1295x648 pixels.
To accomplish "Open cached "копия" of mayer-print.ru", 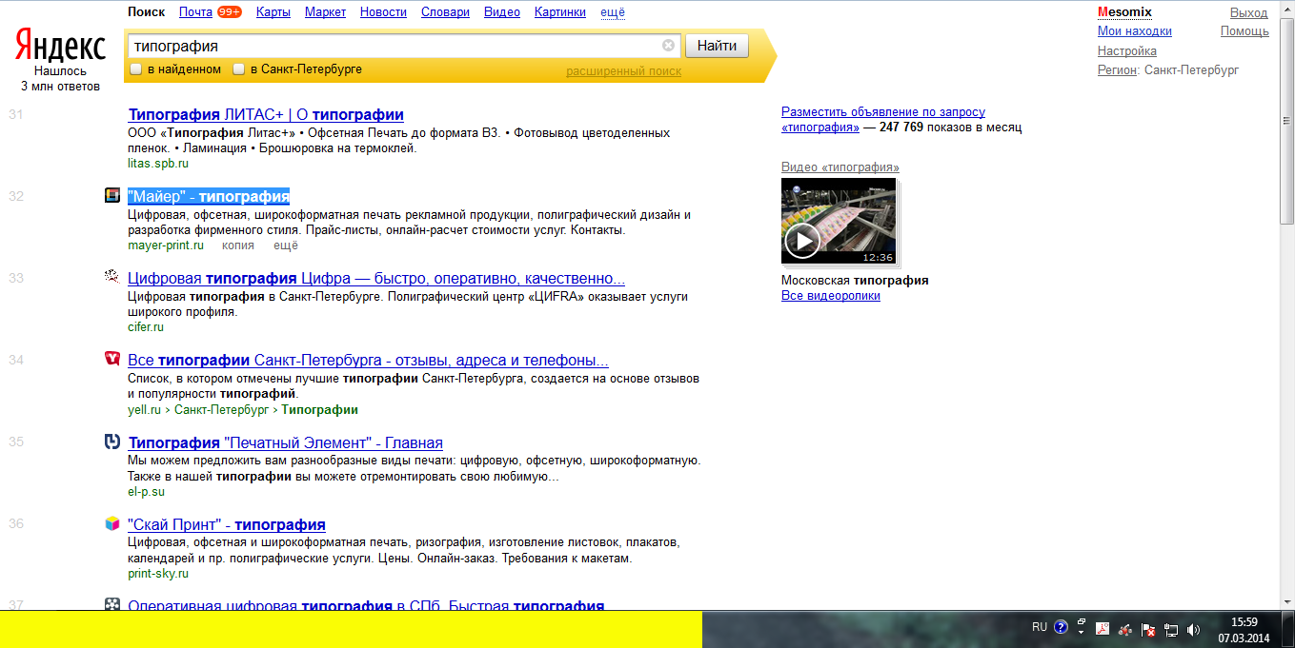I will [238, 245].
